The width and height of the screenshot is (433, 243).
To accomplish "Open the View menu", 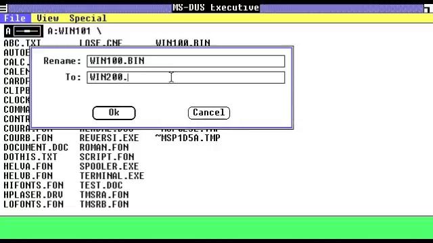I will click(x=47, y=18).
